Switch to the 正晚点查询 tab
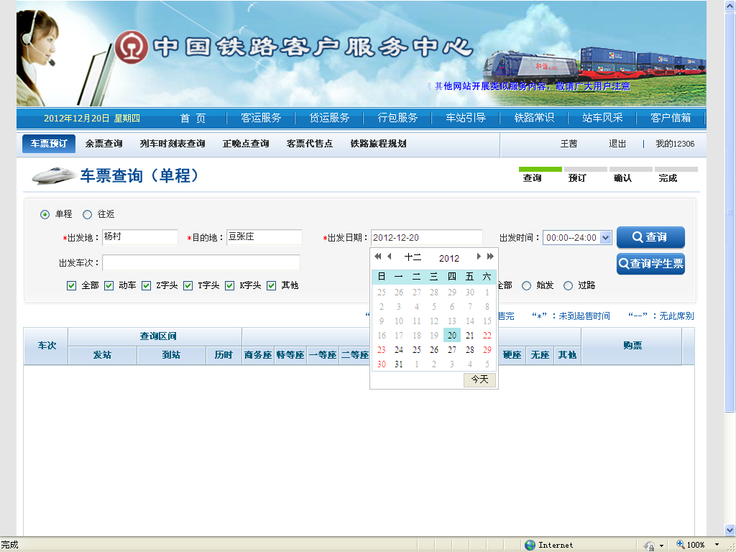This screenshot has width=736, height=552. click(x=246, y=144)
